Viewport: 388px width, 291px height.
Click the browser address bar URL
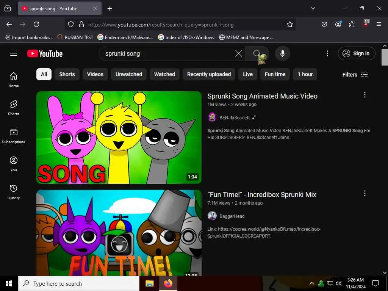[x=161, y=25]
